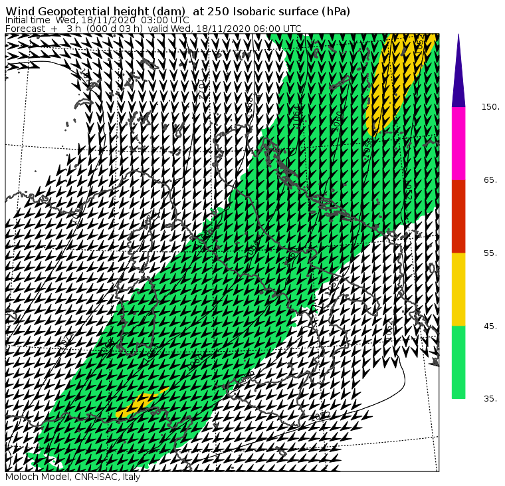Click the 'Forecast + 3 h' valid-time line
The image size is (505, 486).
[x=153, y=29]
